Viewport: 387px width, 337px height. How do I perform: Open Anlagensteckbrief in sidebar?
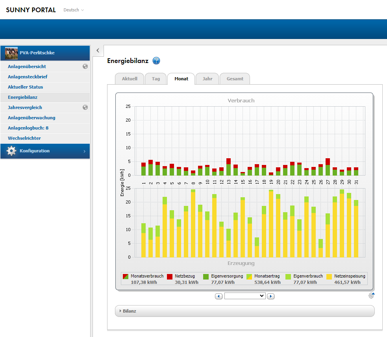pos(28,77)
